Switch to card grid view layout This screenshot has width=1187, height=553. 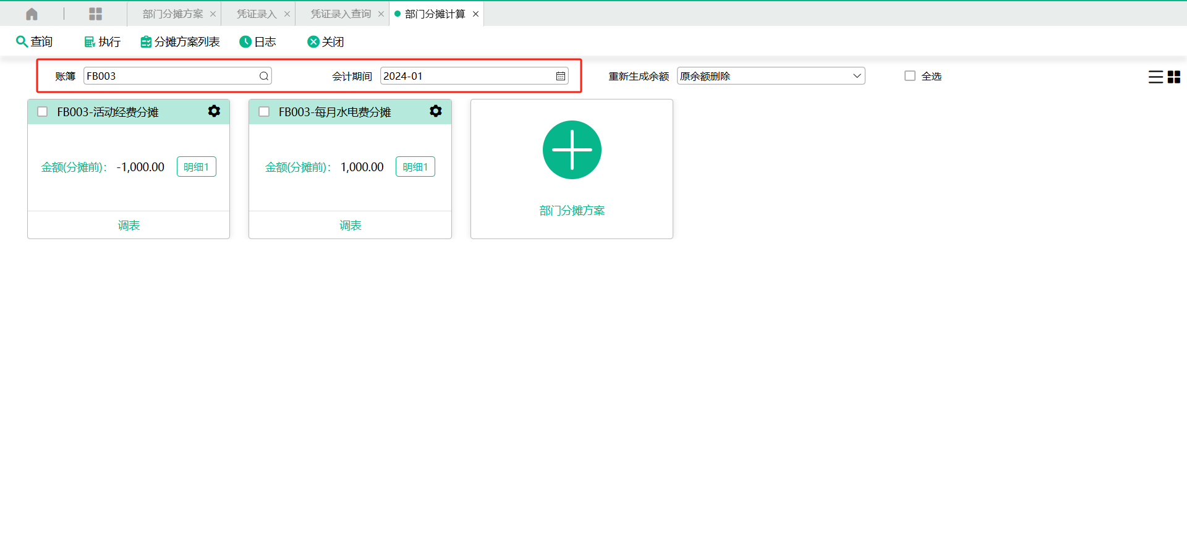click(1174, 77)
